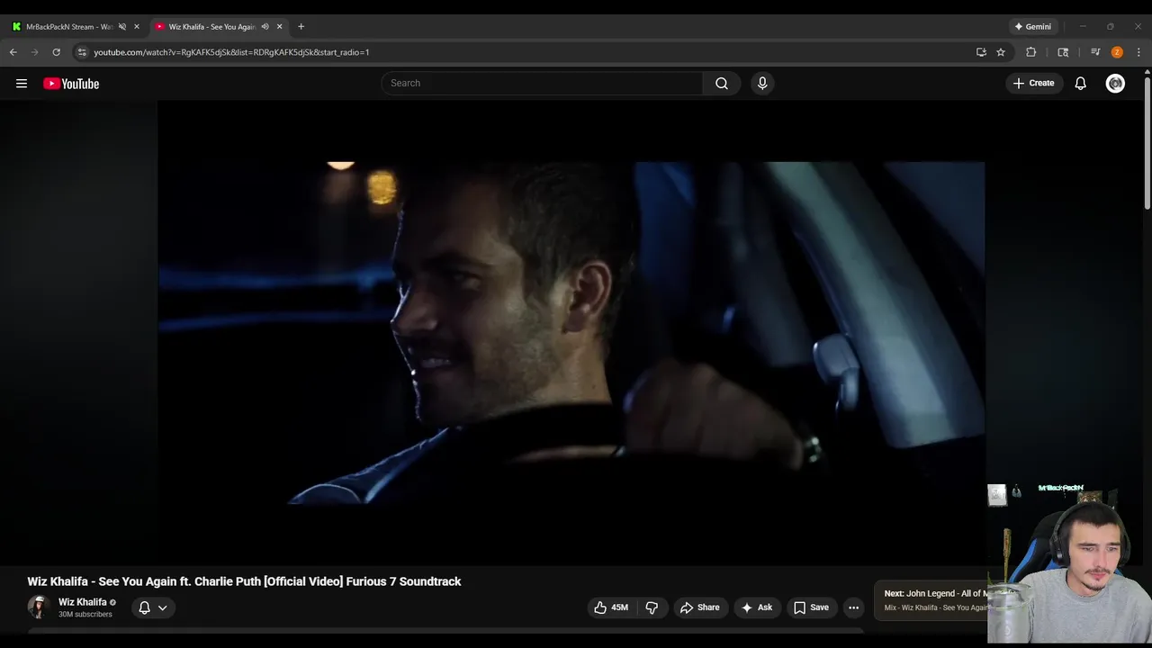
Task: Open the Wiz Khalifa channel name link
Action: pos(82,602)
